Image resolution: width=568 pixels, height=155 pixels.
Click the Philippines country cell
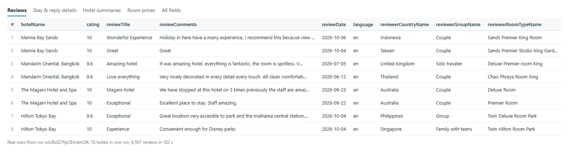point(392,116)
